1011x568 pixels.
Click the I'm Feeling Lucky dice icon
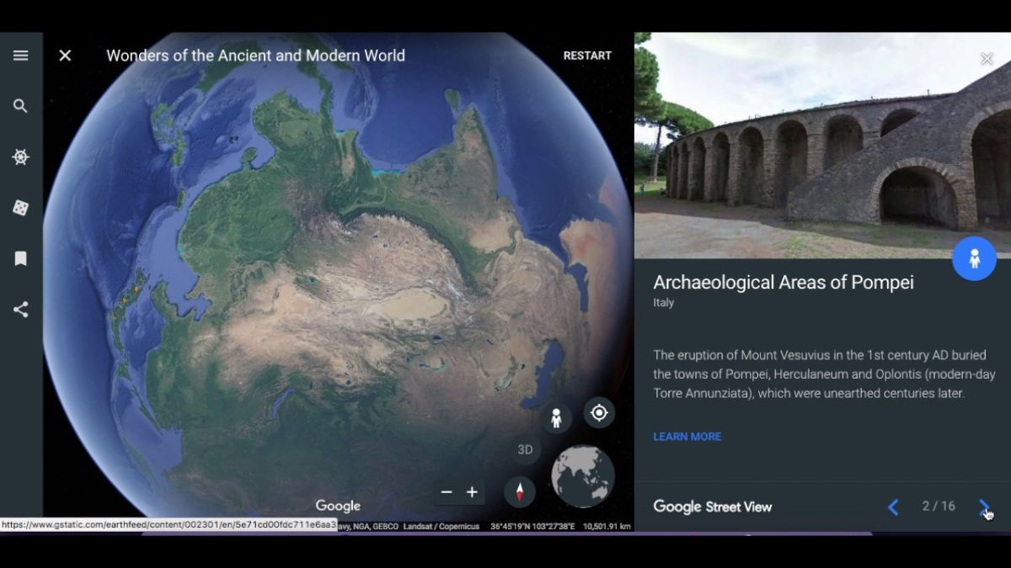(21, 208)
